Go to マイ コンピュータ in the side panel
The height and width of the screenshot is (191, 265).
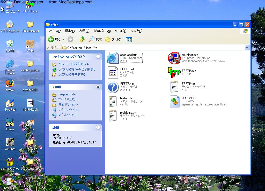pyautogui.click(x=68, y=110)
